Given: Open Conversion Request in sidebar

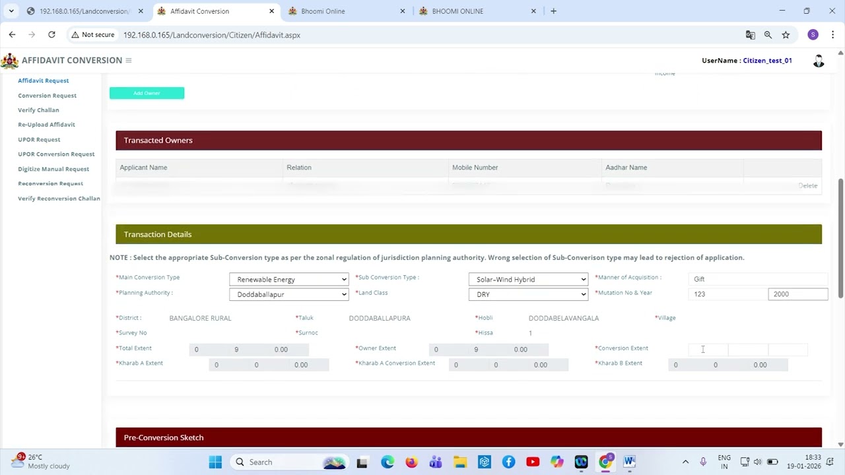Looking at the screenshot, I should pyautogui.click(x=48, y=96).
